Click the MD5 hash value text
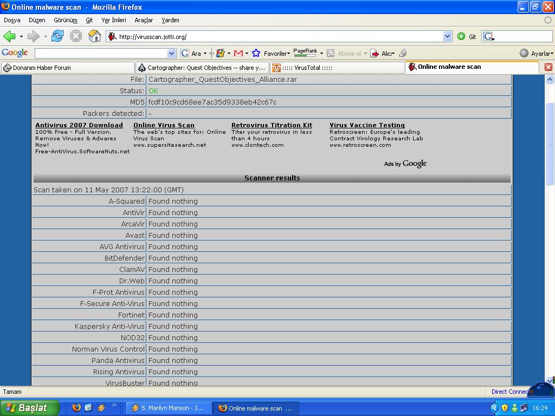Screen dimensions: 555x416 click(x=212, y=102)
